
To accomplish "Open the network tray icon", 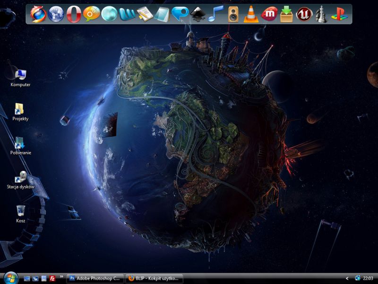I will tap(357, 278).
